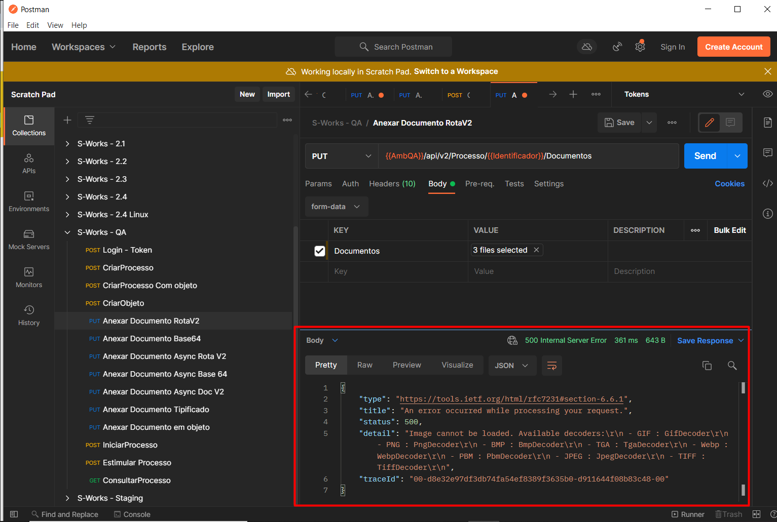The image size is (777, 522).
Task: Collapse the S-Works - QA collection
Action: (x=67, y=232)
